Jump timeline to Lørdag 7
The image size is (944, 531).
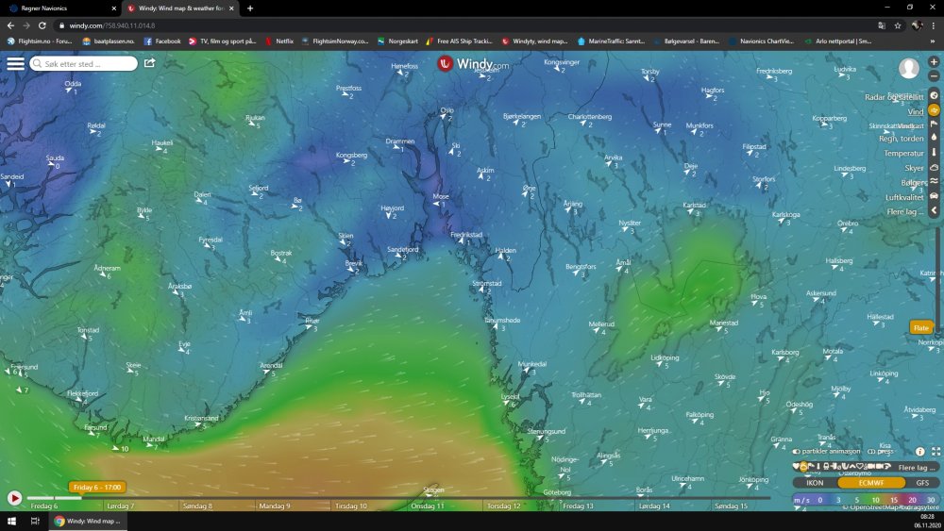click(x=121, y=506)
